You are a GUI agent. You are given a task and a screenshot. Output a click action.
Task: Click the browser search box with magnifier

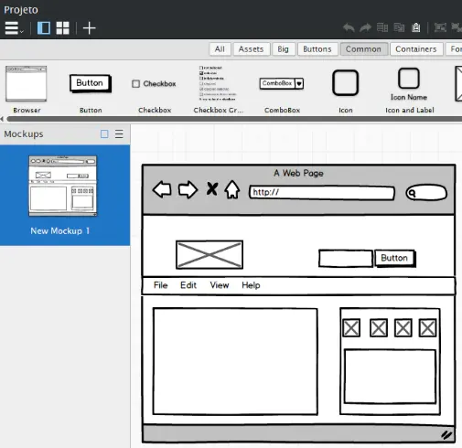coord(426,193)
